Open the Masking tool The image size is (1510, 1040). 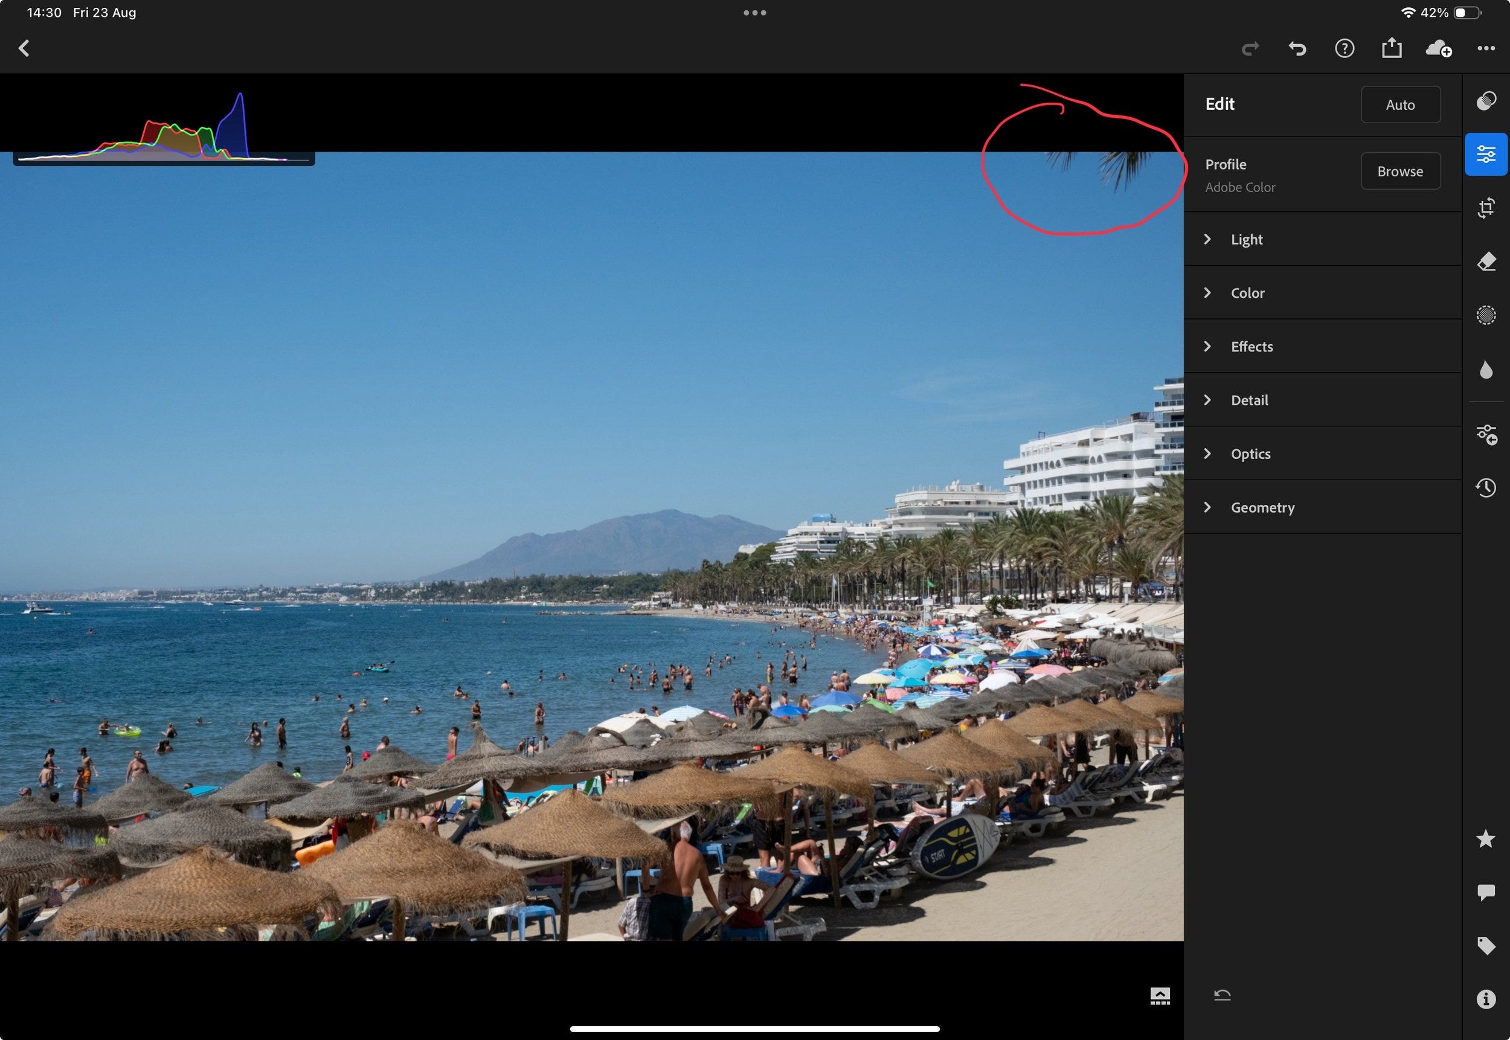1485,315
